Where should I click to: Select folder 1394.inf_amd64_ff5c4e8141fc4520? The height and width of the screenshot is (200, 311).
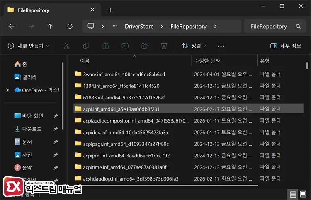coord(188,86)
